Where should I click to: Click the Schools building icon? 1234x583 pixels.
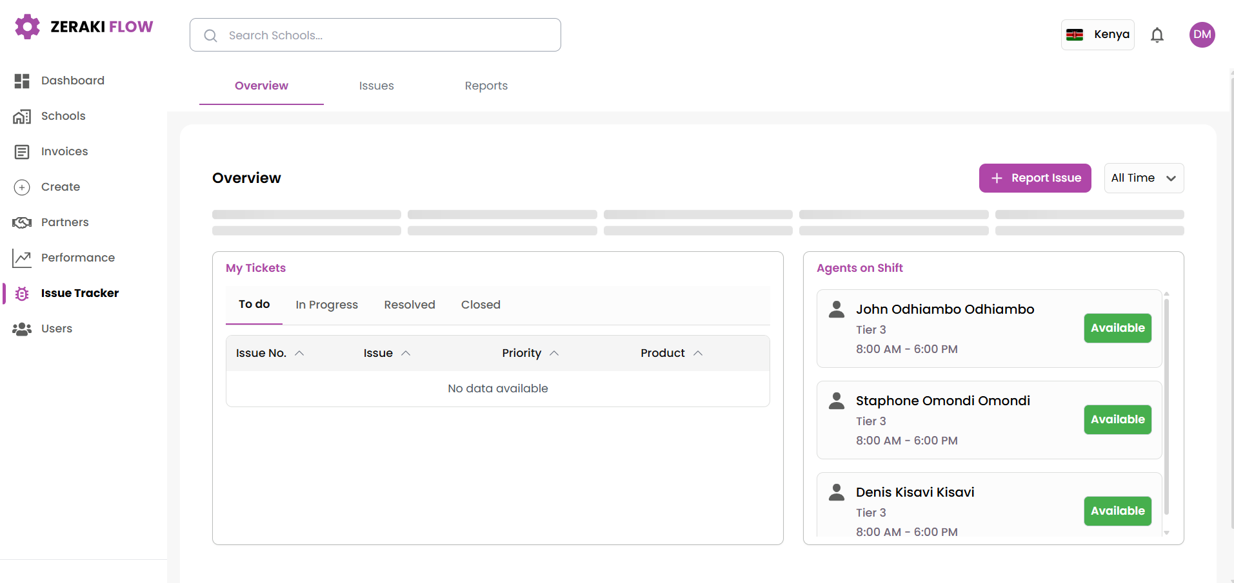(22, 116)
